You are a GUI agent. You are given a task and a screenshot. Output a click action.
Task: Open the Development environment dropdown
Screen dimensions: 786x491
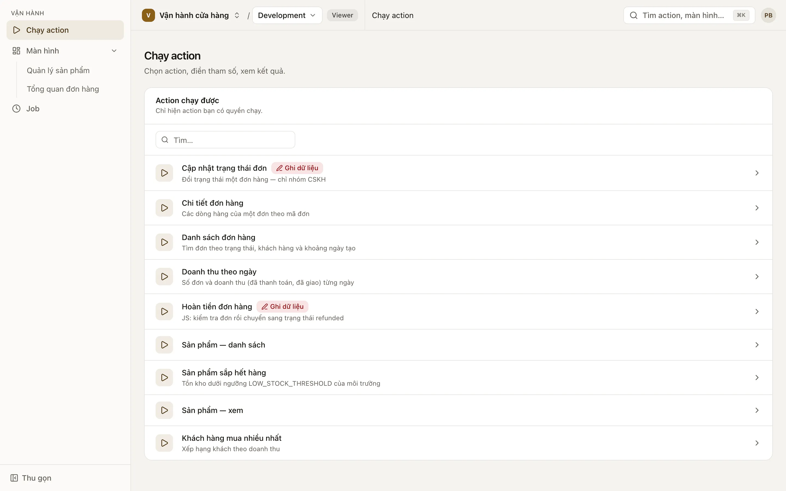coord(287,15)
